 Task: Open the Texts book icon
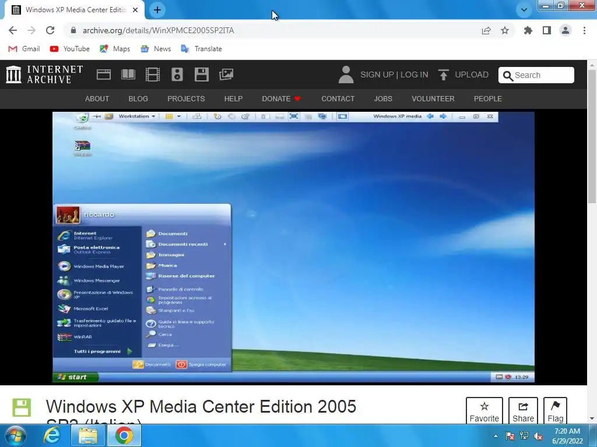tap(128, 74)
